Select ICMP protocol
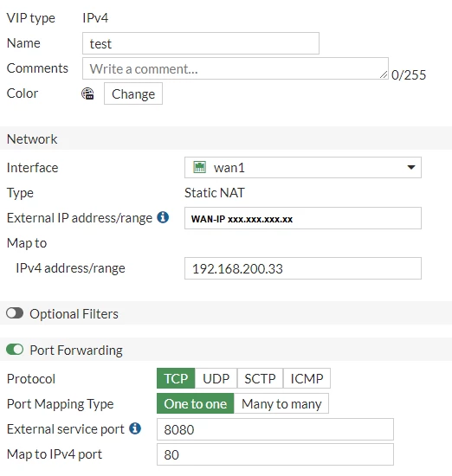452x476 pixels. 307,378
